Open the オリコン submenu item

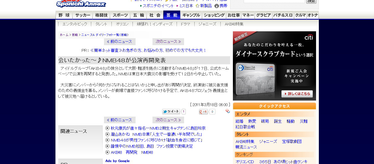click(x=122, y=24)
